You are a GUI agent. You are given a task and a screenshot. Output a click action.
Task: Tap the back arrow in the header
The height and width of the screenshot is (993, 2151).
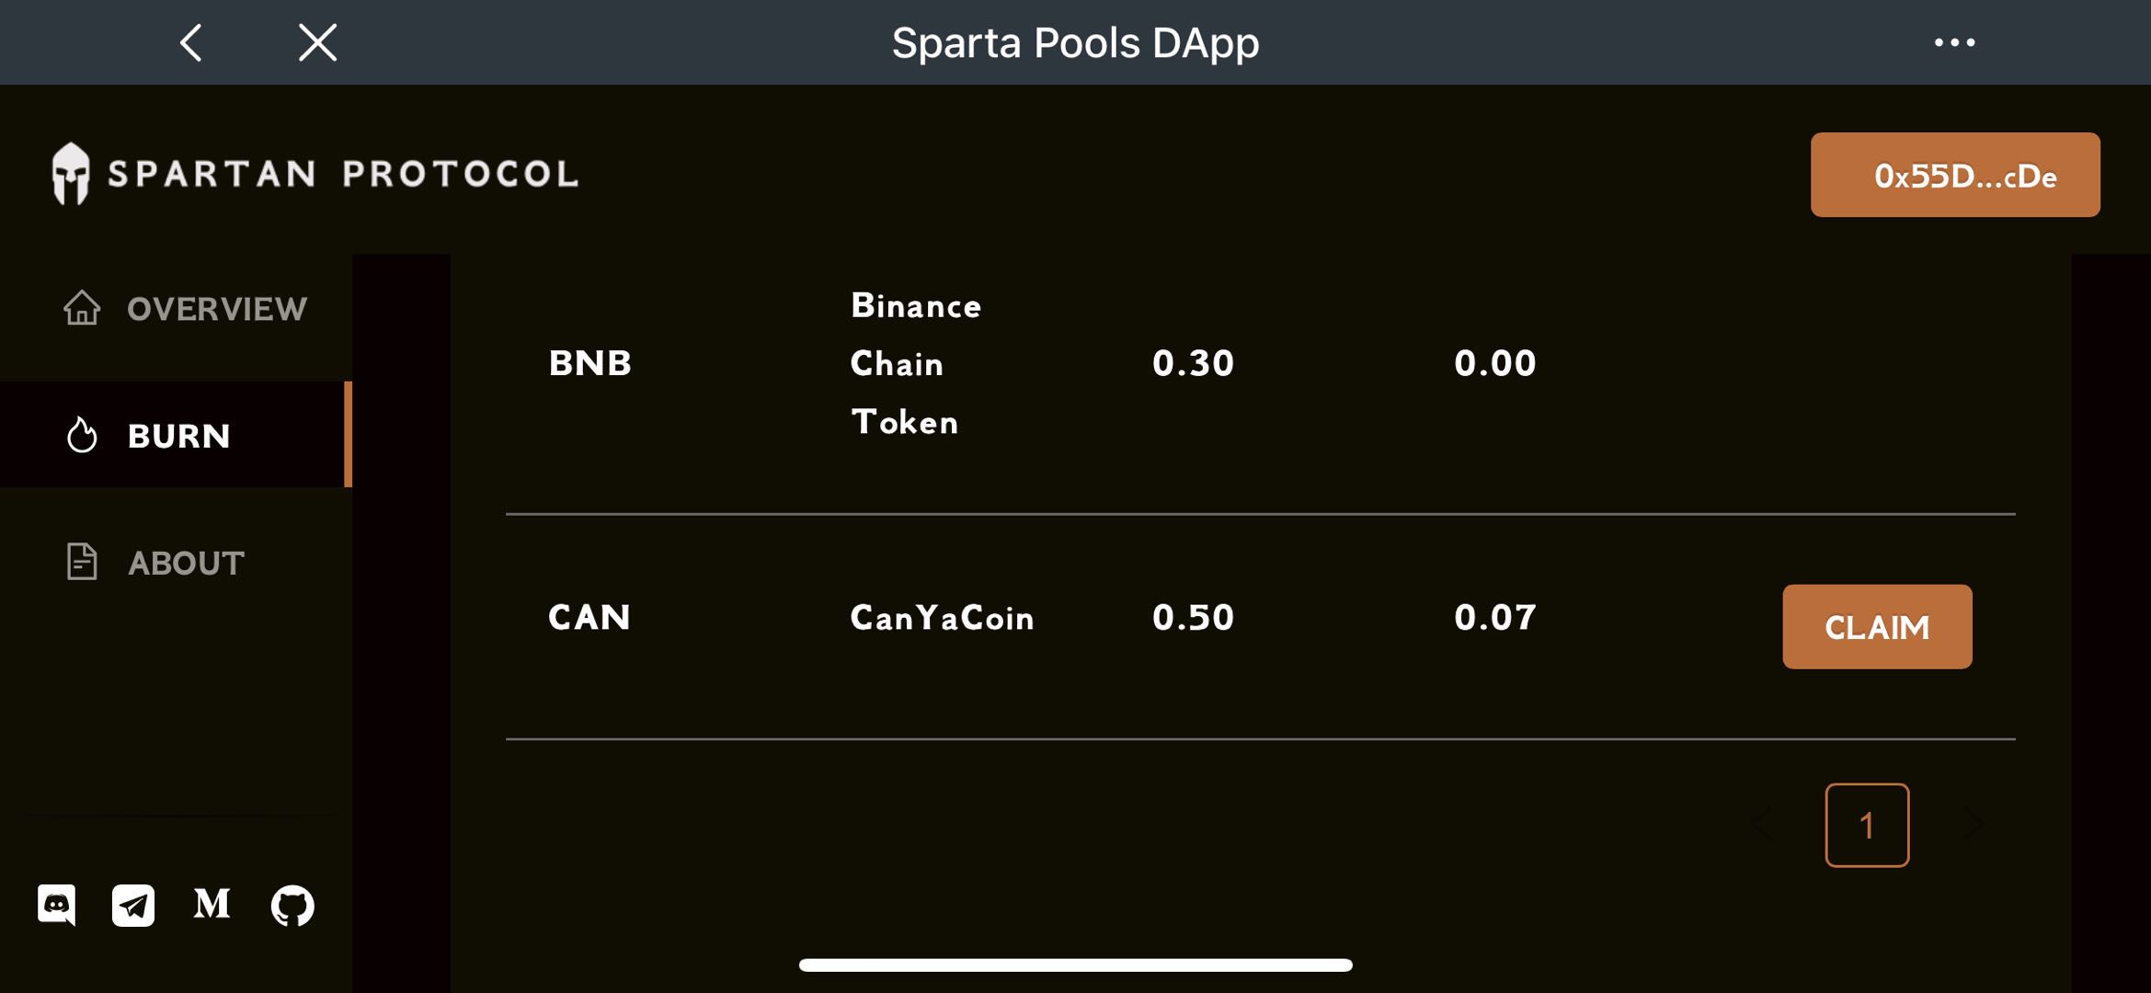pyautogui.click(x=191, y=42)
